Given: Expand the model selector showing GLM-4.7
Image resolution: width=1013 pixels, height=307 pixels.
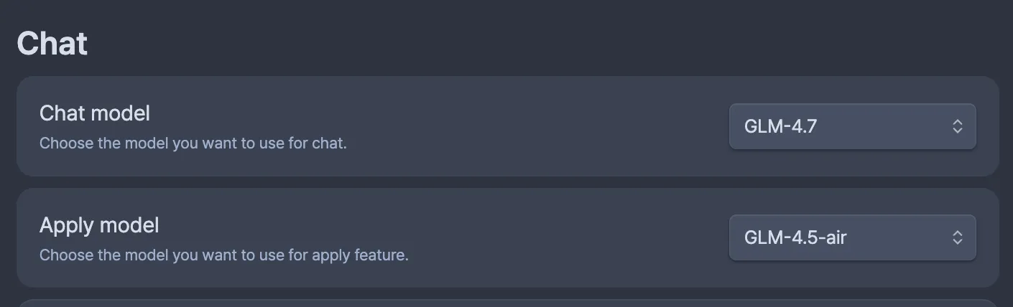Looking at the screenshot, I should point(852,127).
